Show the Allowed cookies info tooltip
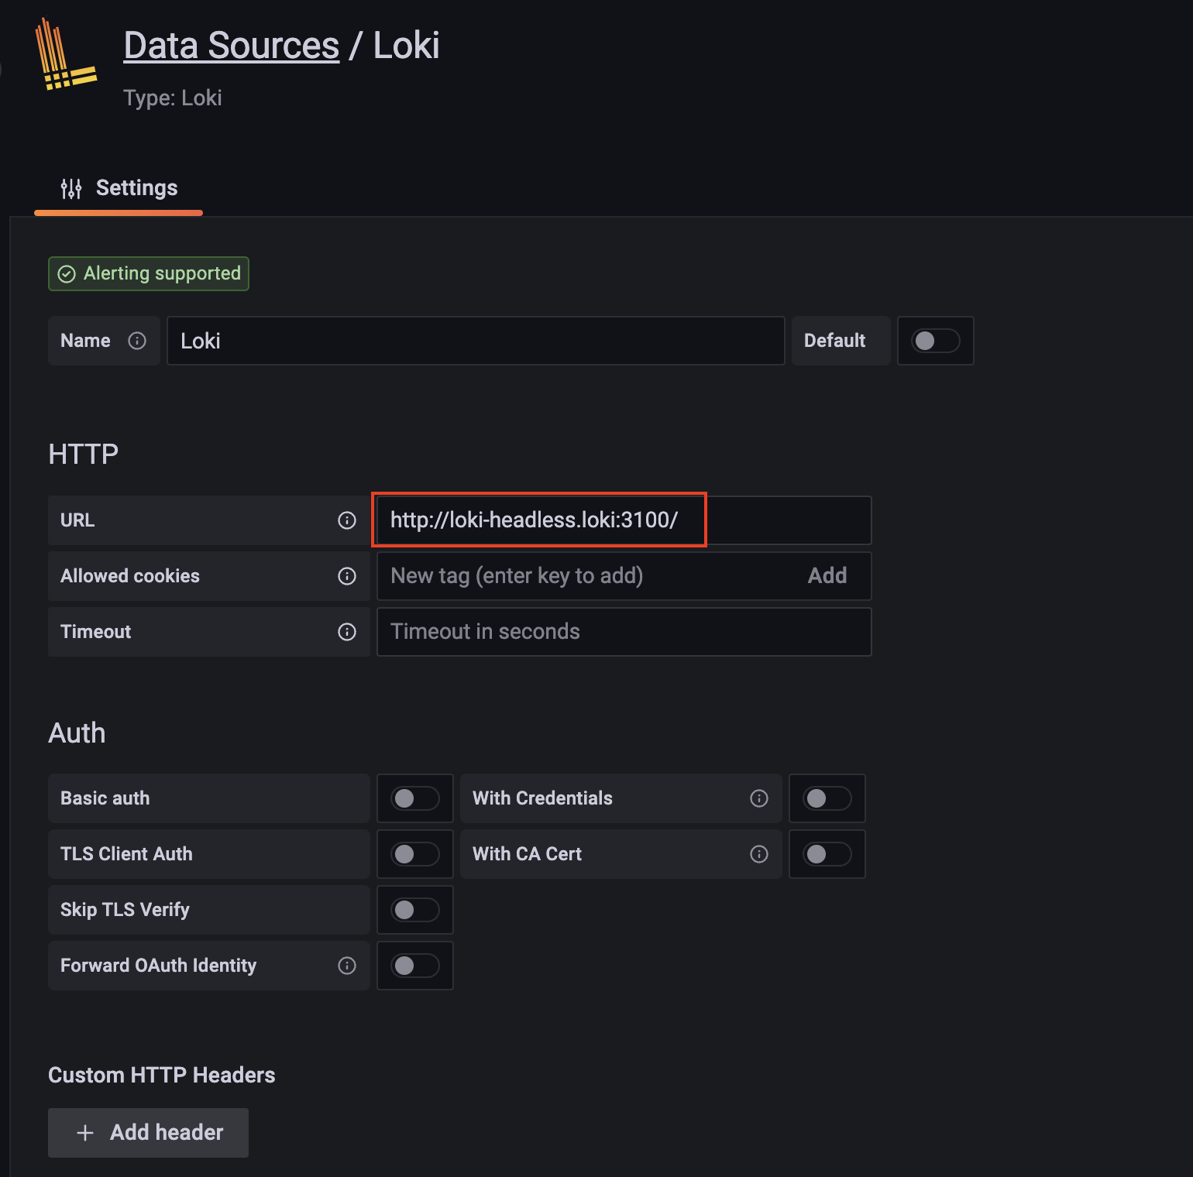 tap(347, 576)
